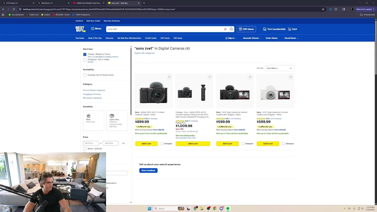Clear the search box with the X icon
Viewport: 377px width, 212px height.
(x=225, y=29)
